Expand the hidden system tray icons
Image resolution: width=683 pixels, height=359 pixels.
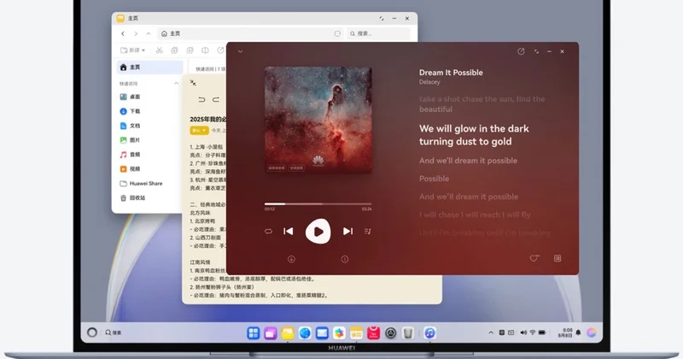pos(491,333)
